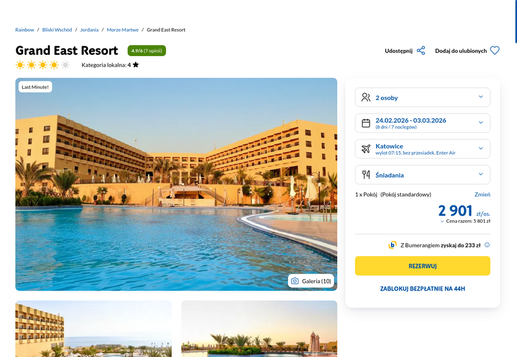Open the main hotel pool photo
This screenshot has height=357, width=517.
(x=176, y=184)
